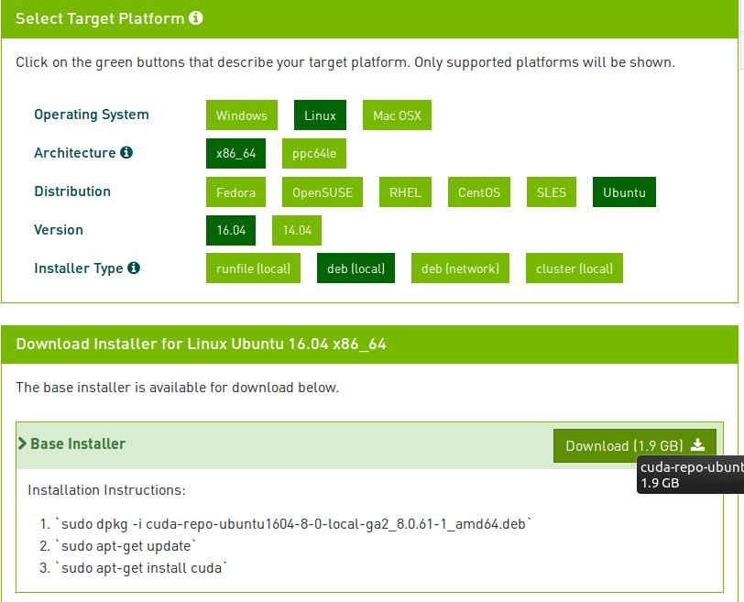Screen dimensions: 744x602
Task: Select CentOS distribution
Action: pos(479,192)
